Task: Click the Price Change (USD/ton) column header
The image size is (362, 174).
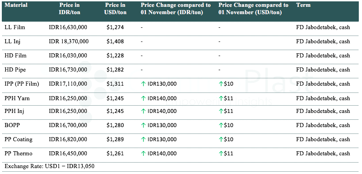Action: (x=253, y=9)
